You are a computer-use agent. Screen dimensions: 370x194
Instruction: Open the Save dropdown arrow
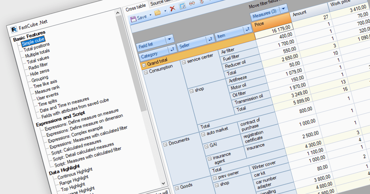click(x=150, y=15)
